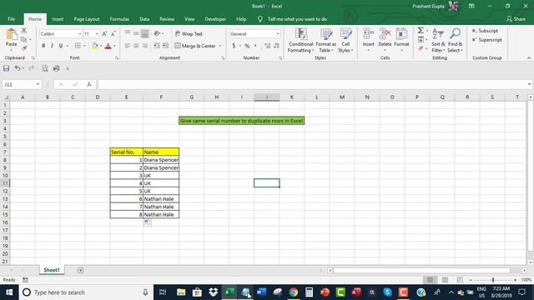
Task: Open Google Chrome from the taskbar
Action: click(293, 292)
